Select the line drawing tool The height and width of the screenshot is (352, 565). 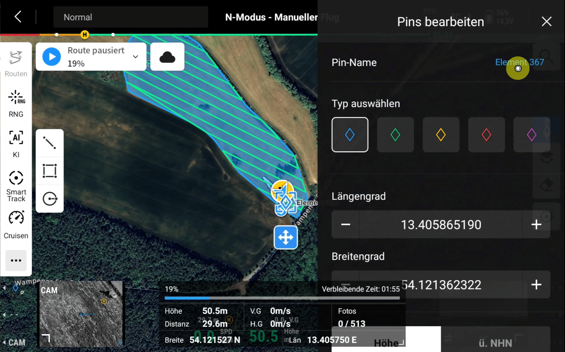[50, 143]
